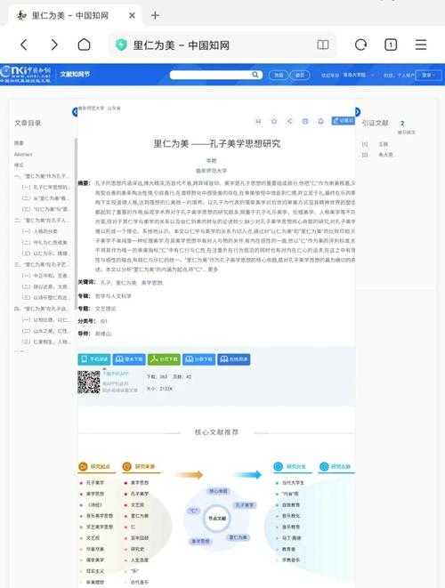Favorite the article with star icon
Screen dimensions: 445x588
pos(274,121)
